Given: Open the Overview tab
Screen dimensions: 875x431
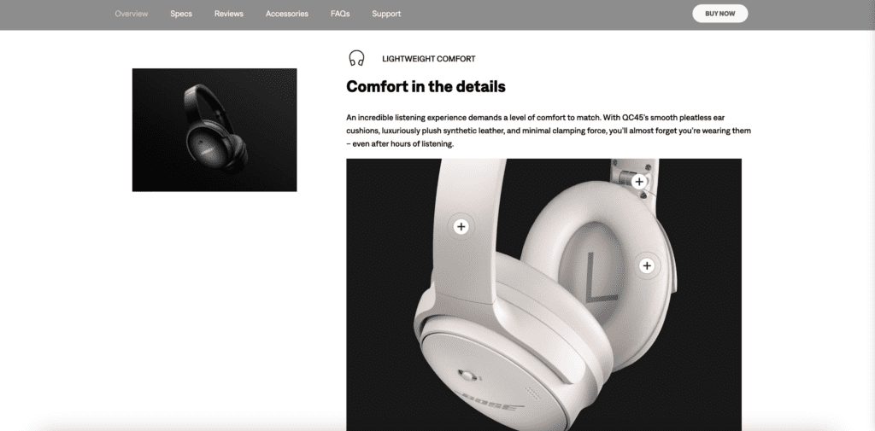Looking at the screenshot, I should click(x=131, y=14).
